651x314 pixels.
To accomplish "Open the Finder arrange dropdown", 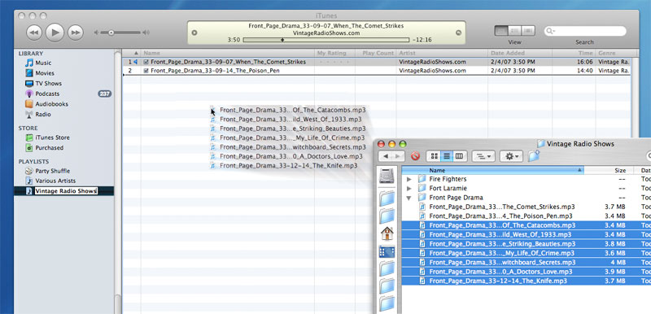I will (483, 156).
